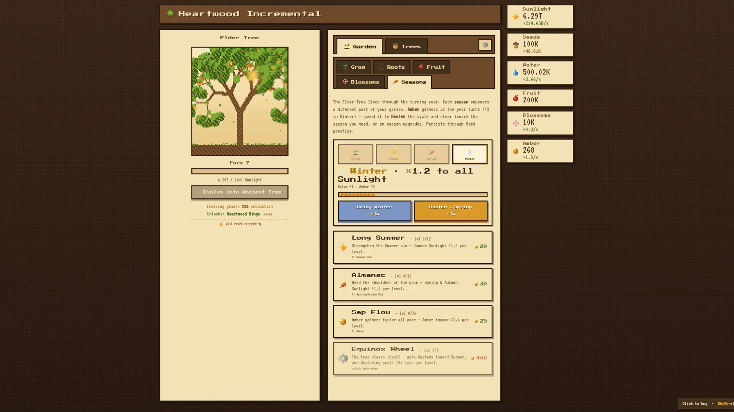The width and height of the screenshot is (734, 412).
Task: Switch to the Trees tab
Action: (406, 46)
